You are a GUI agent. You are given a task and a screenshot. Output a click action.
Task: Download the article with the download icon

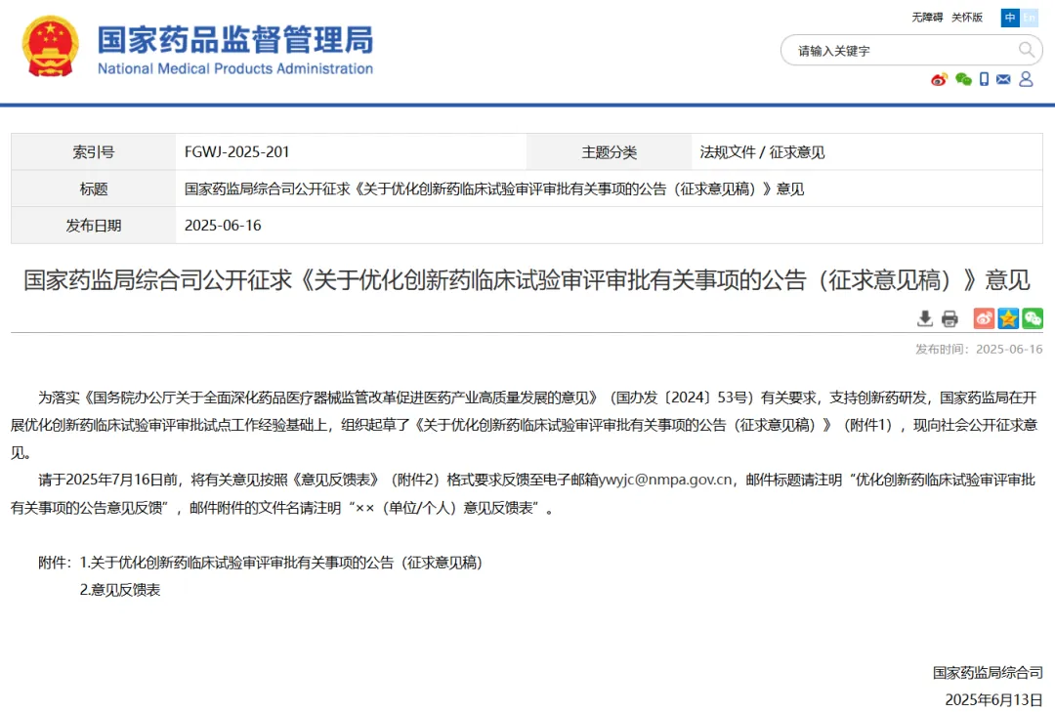coord(925,318)
